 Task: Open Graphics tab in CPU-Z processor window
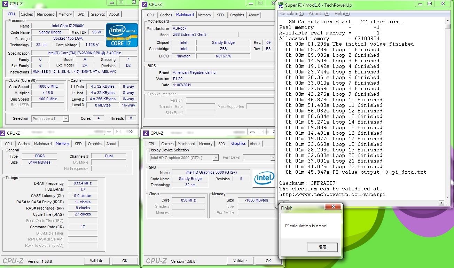click(97, 14)
